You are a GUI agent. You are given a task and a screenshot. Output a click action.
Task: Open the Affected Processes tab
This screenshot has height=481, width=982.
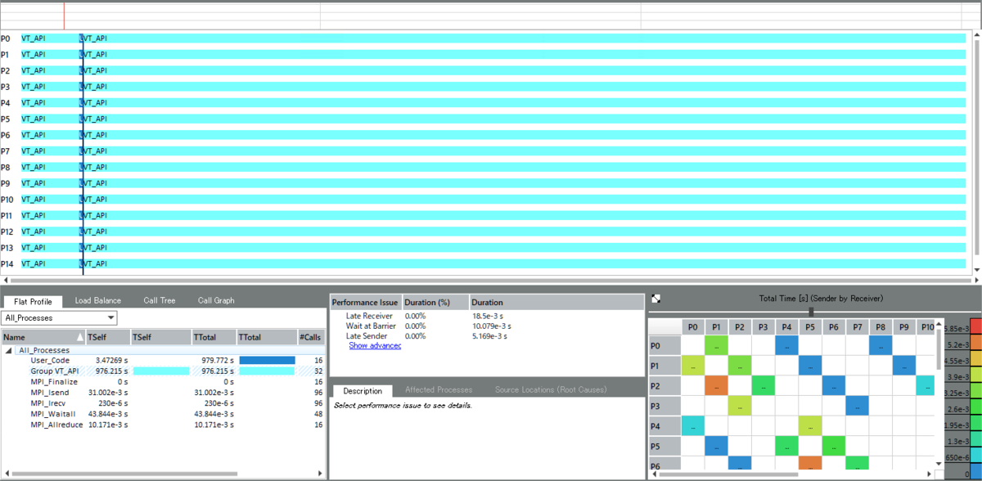(x=438, y=390)
